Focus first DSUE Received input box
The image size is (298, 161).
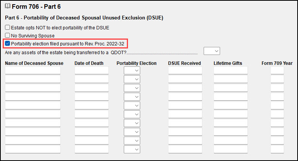pos(185,71)
